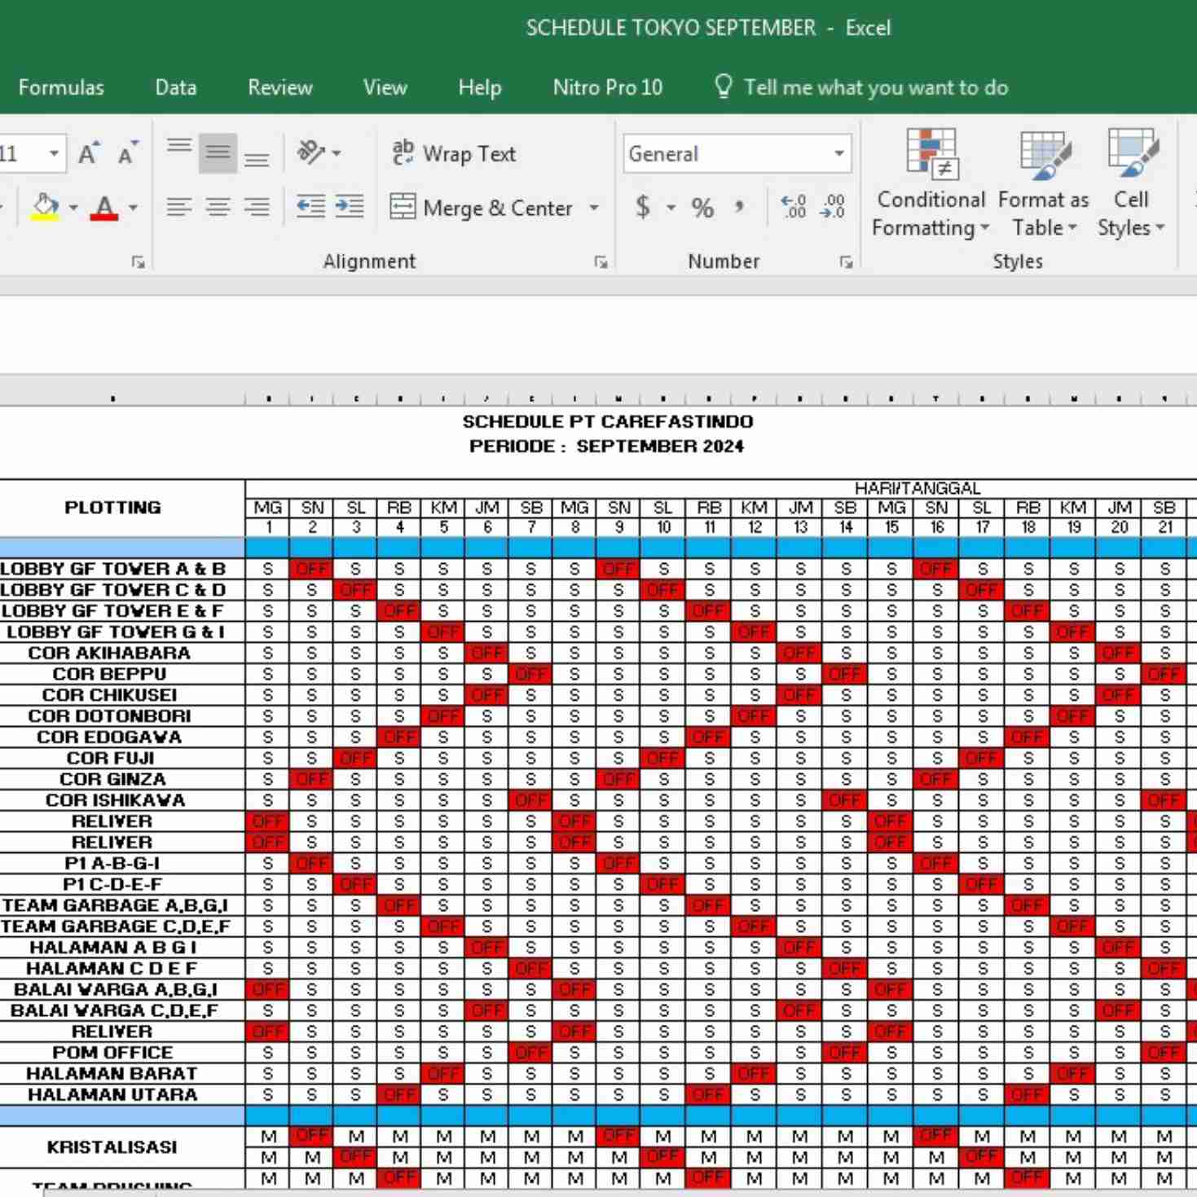Select PERIODE : SEPTEMBER 2024 cell
1197x1197 pixels.
point(607,446)
